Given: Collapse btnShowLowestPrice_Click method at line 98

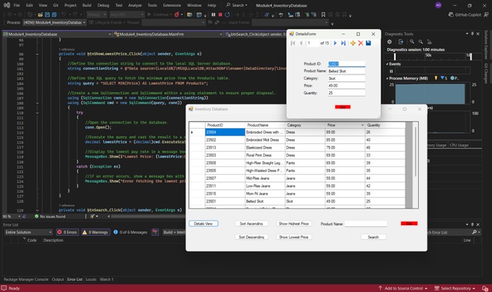Looking at the screenshot, I should coord(37,54).
